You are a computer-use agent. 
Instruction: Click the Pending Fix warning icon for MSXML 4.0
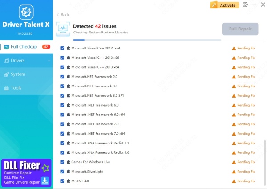[233, 181]
